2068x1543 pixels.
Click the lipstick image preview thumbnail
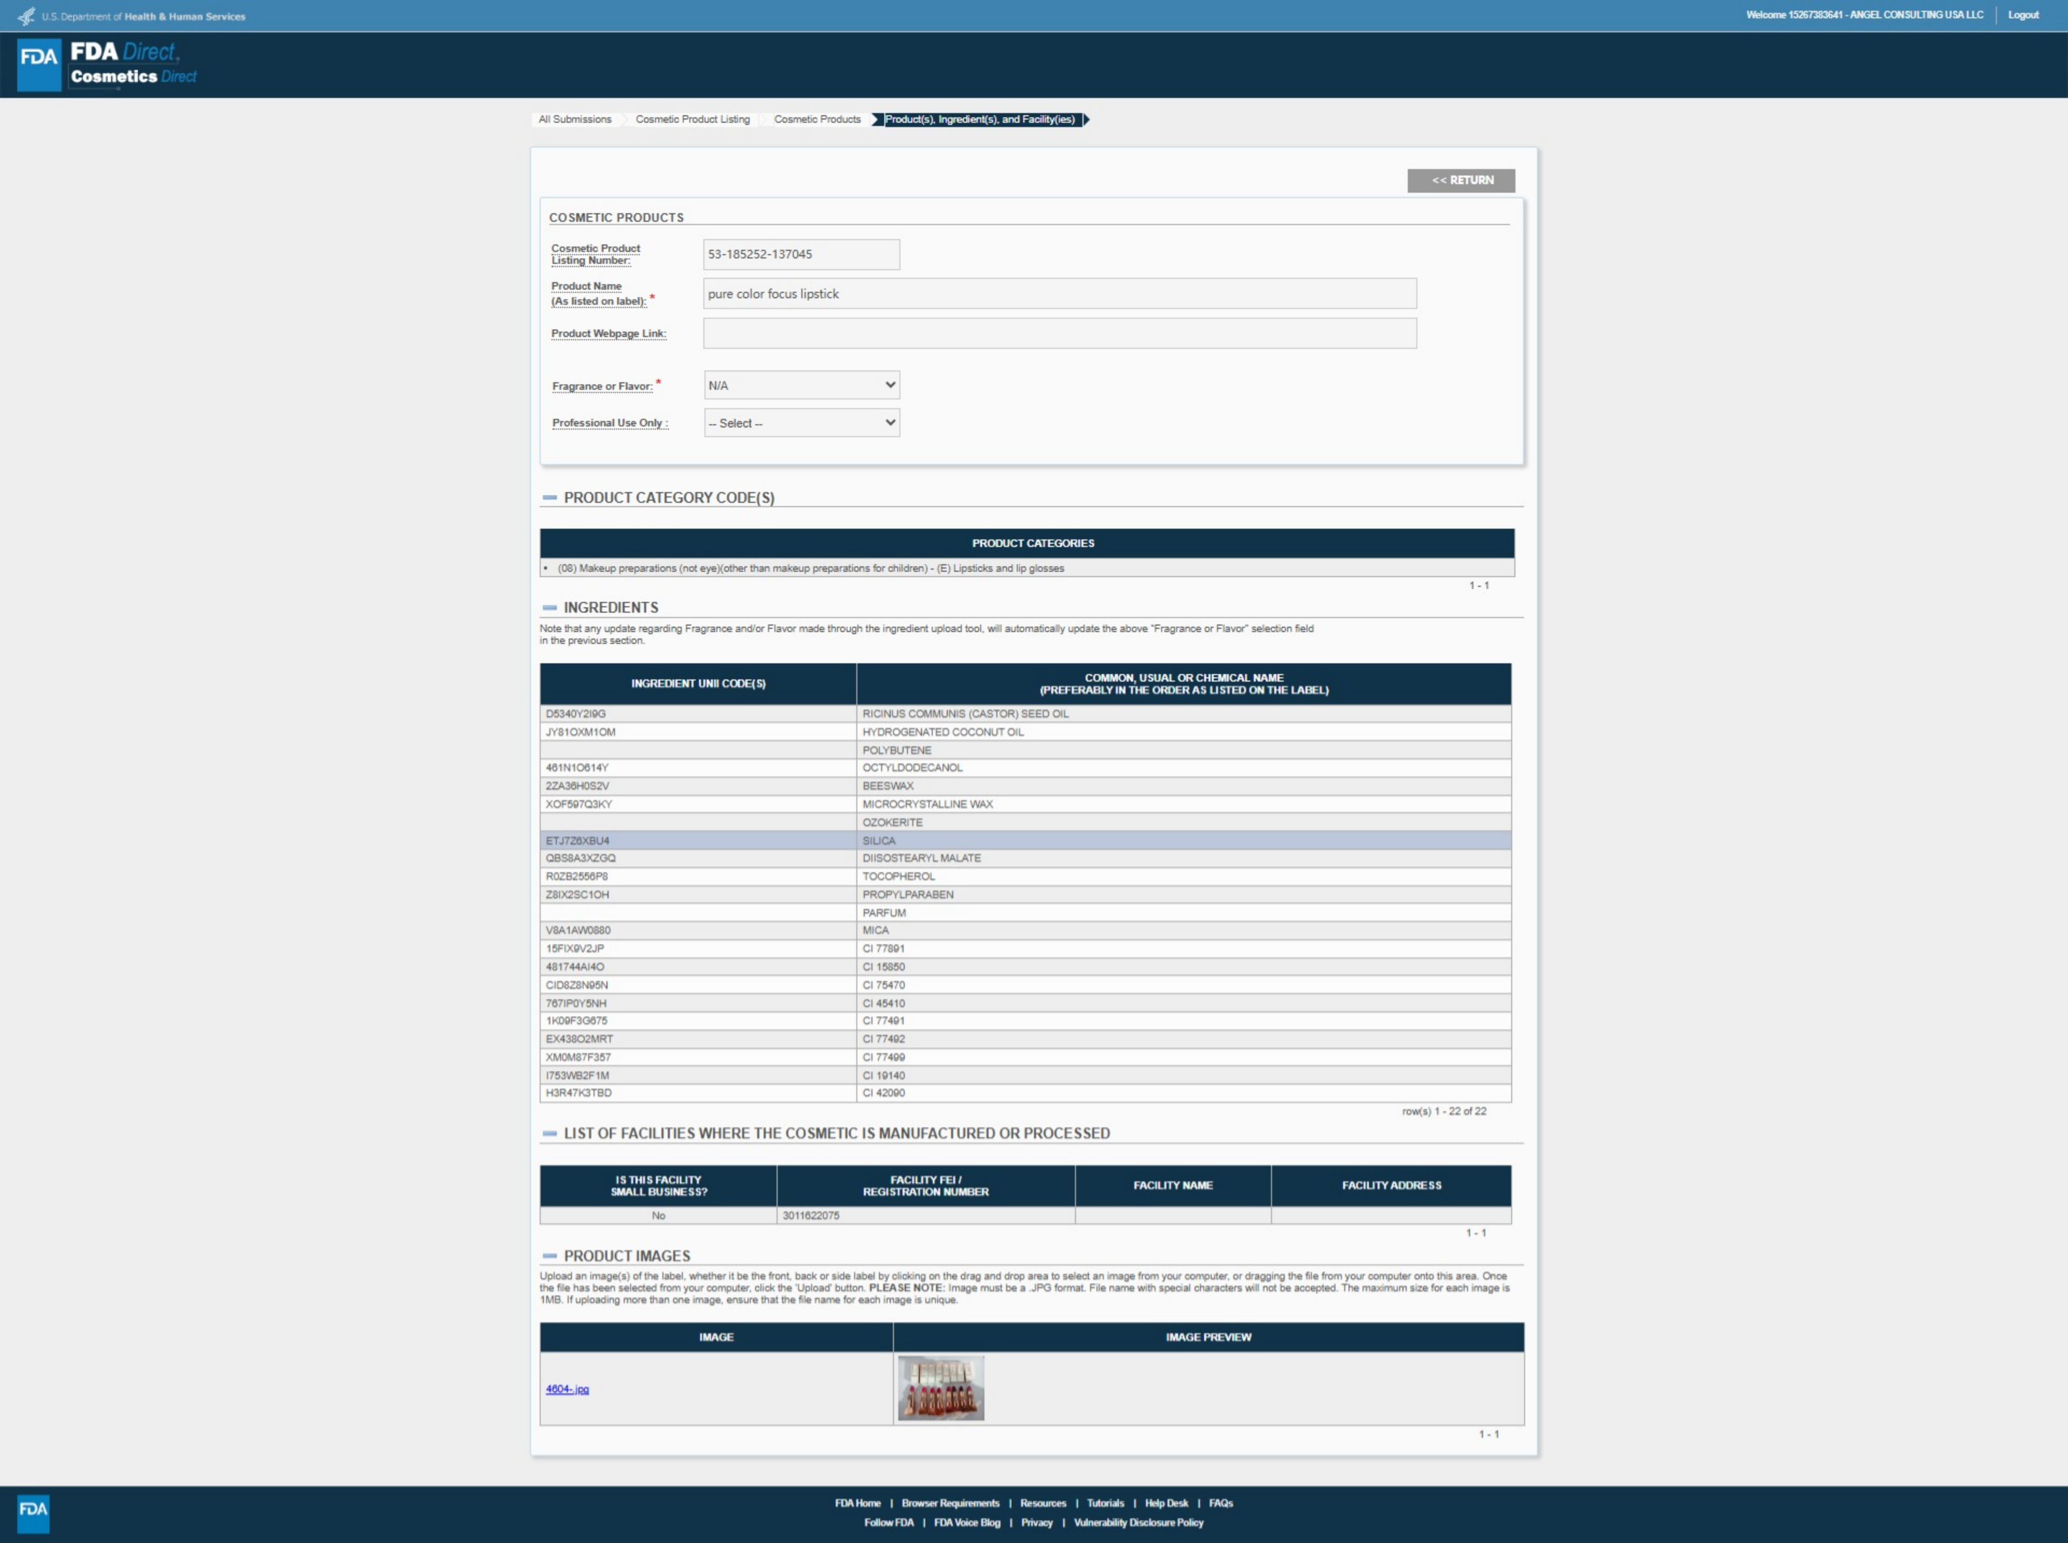(x=941, y=1388)
